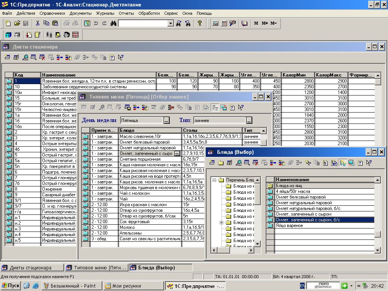Select Яйцо вареное in Блюда list

tap(321, 226)
